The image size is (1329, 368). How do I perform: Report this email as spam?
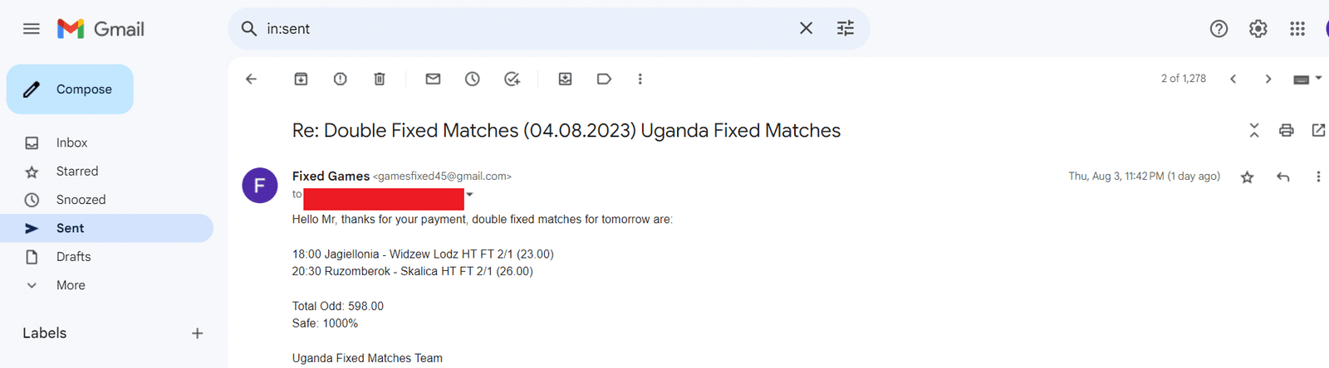tap(340, 79)
